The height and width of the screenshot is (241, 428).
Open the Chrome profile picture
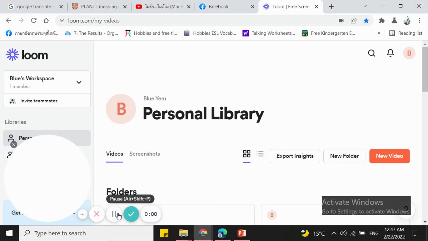point(407,21)
